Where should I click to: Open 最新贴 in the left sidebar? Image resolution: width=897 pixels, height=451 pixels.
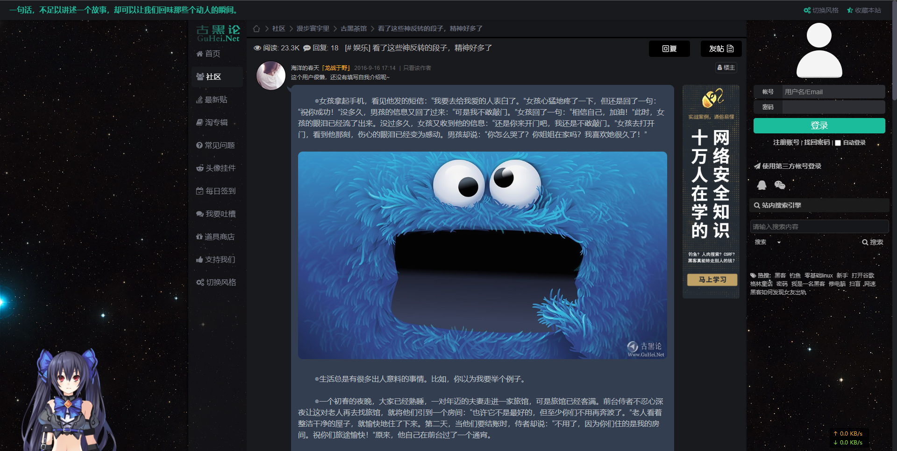point(212,100)
